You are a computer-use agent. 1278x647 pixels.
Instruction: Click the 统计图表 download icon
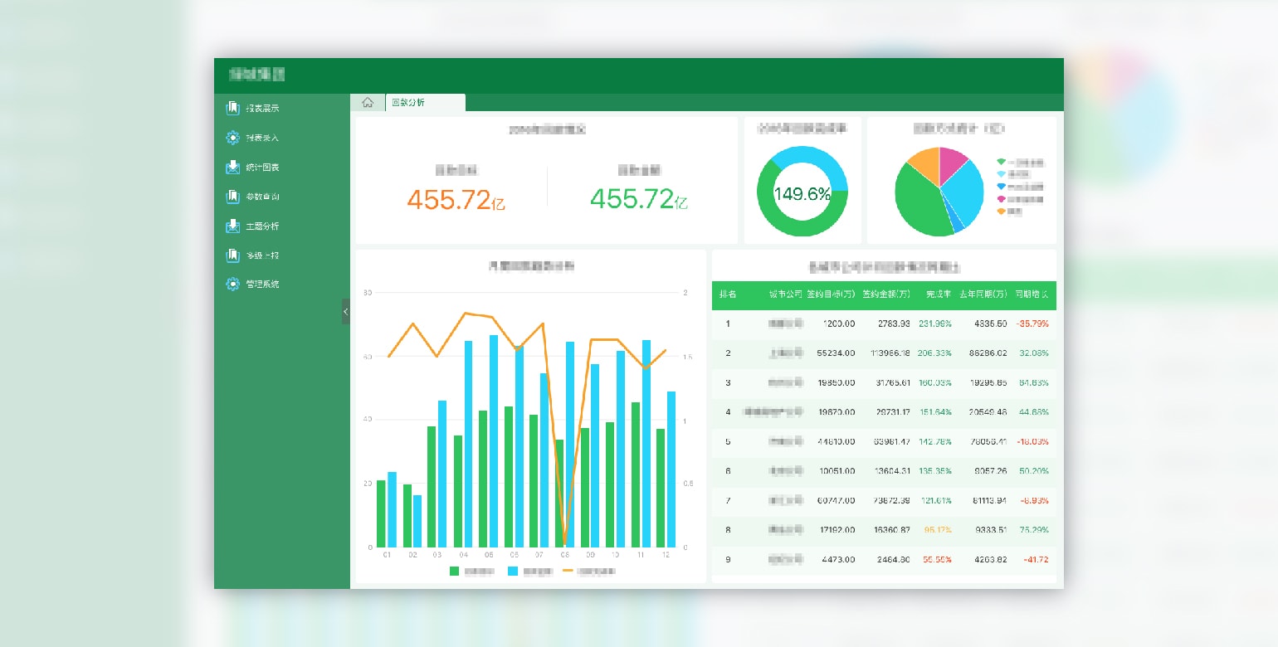(x=233, y=167)
